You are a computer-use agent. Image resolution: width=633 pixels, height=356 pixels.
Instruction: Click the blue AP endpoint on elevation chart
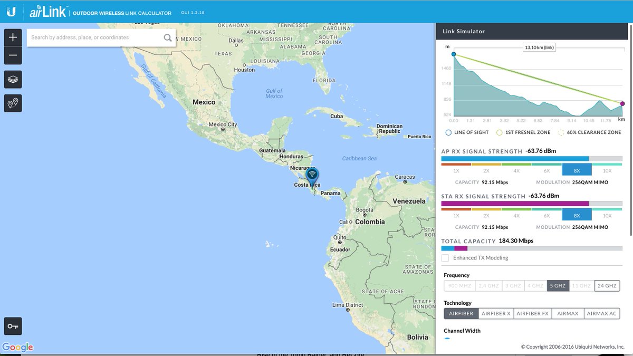(454, 54)
